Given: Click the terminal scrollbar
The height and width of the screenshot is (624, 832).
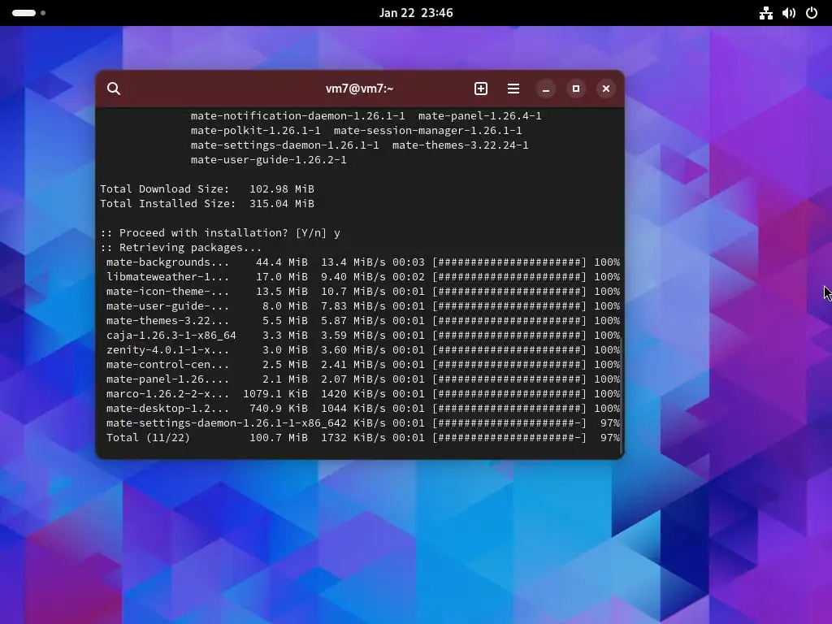Looking at the screenshot, I should tap(621, 395).
